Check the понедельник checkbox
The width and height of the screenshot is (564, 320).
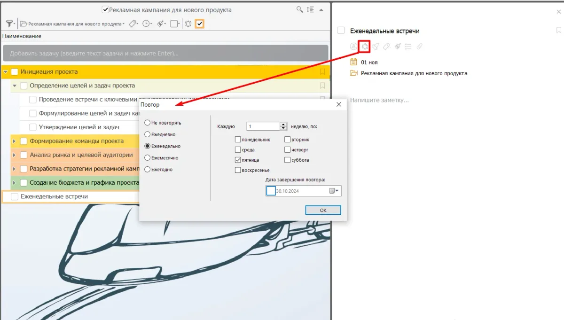coord(238,140)
